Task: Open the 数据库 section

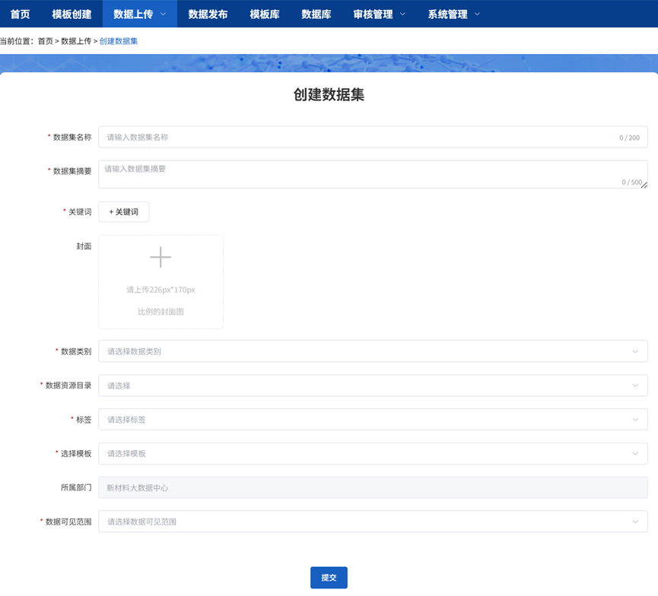Action: click(316, 13)
